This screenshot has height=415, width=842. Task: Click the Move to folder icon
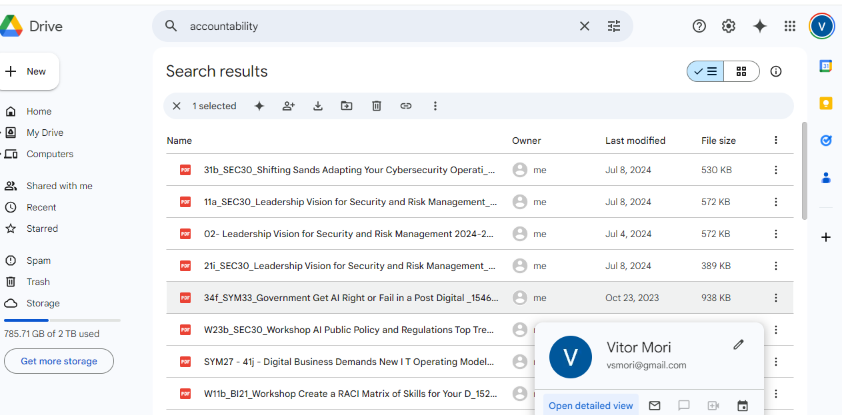[x=347, y=106]
